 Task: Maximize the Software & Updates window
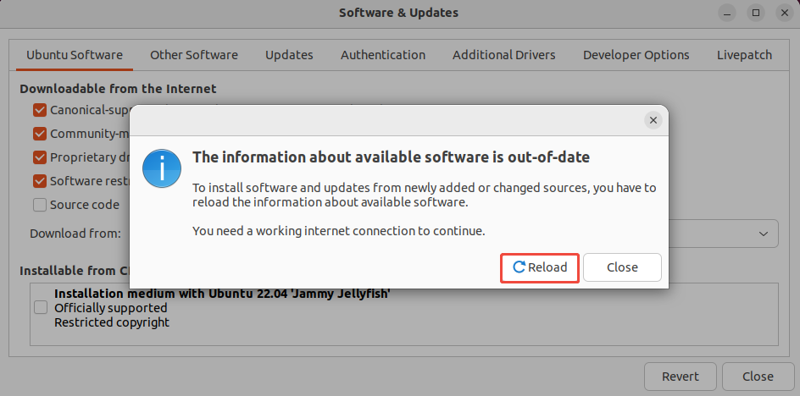pos(756,13)
